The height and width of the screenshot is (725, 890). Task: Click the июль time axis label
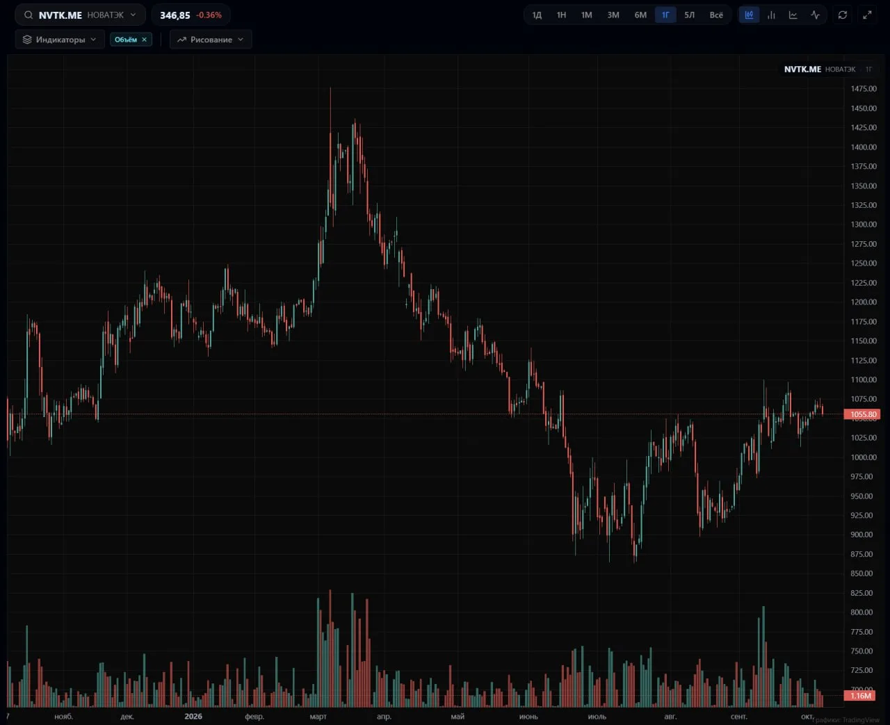click(x=597, y=717)
